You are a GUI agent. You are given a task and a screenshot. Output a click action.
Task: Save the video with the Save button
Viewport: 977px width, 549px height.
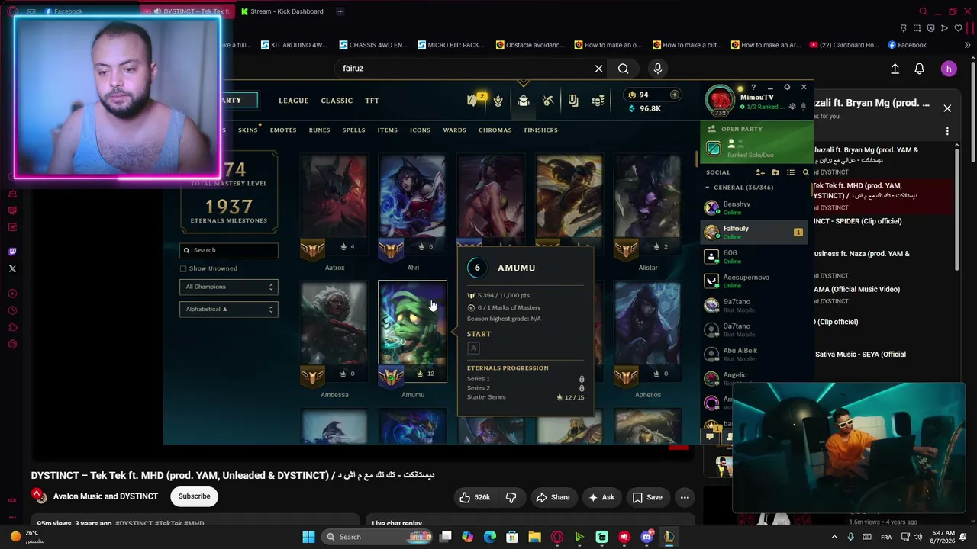tap(646, 497)
